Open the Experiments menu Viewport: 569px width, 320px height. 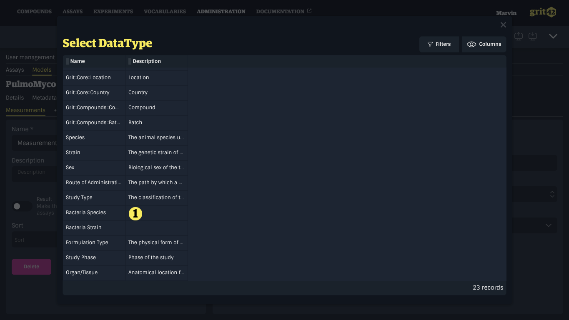coord(113,11)
